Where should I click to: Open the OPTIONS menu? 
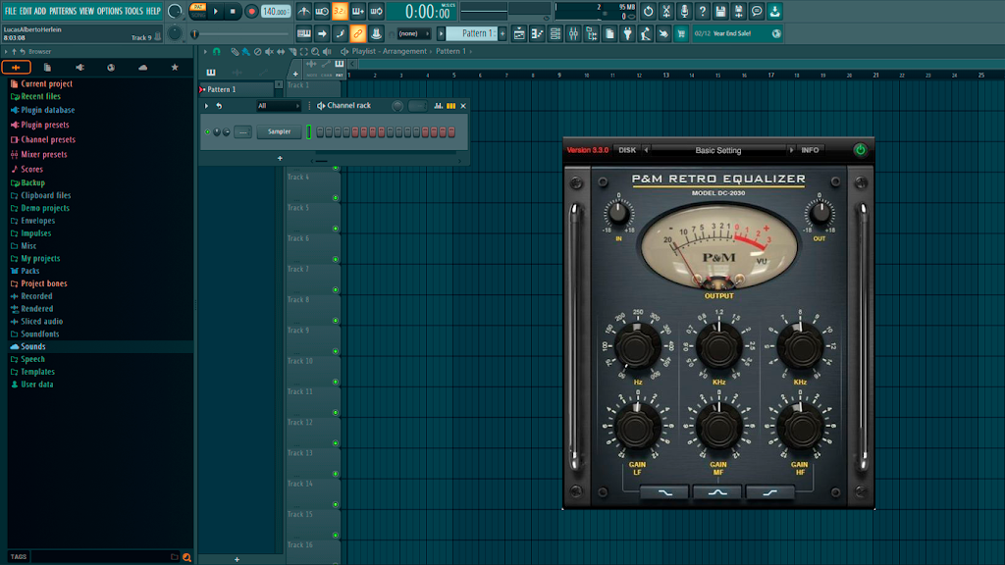point(110,11)
